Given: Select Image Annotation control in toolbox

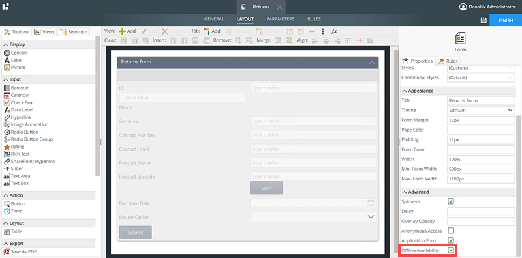Looking at the screenshot, I should click(26, 124).
